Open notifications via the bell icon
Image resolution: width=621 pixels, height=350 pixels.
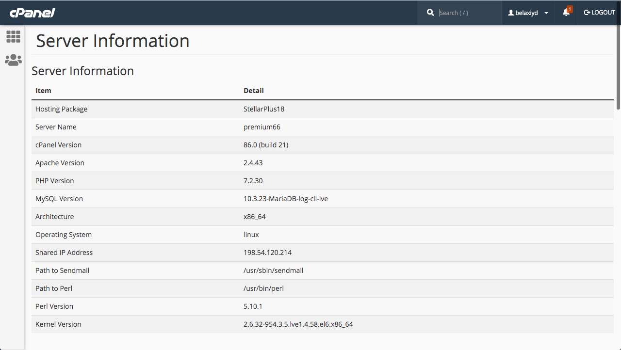pyautogui.click(x=566, y=13)
